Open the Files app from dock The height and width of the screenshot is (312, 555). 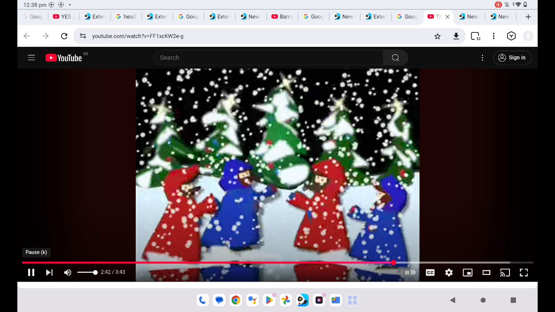coord(336,300)
